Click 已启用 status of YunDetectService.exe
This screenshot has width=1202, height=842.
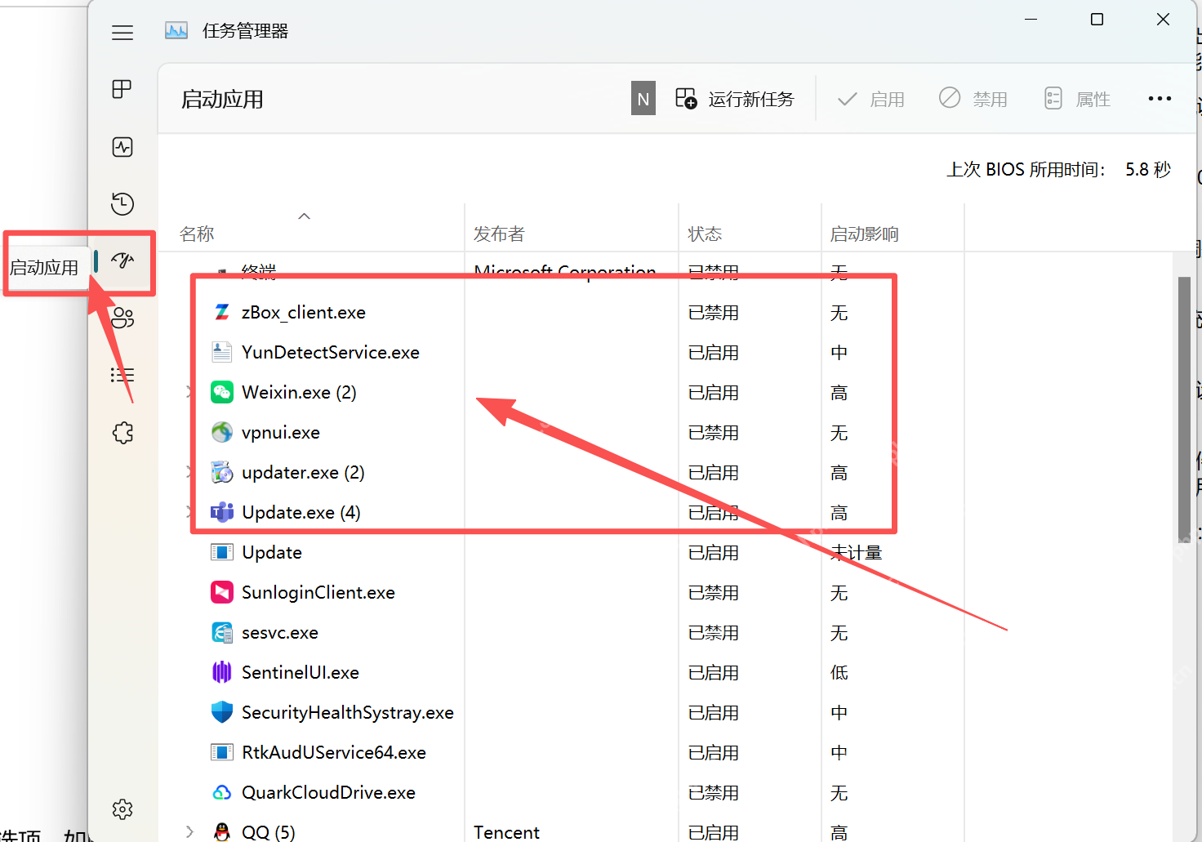713,352
